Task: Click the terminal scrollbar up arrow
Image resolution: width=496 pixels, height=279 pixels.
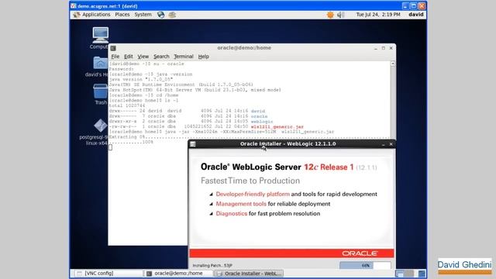Action: point(393,64)
